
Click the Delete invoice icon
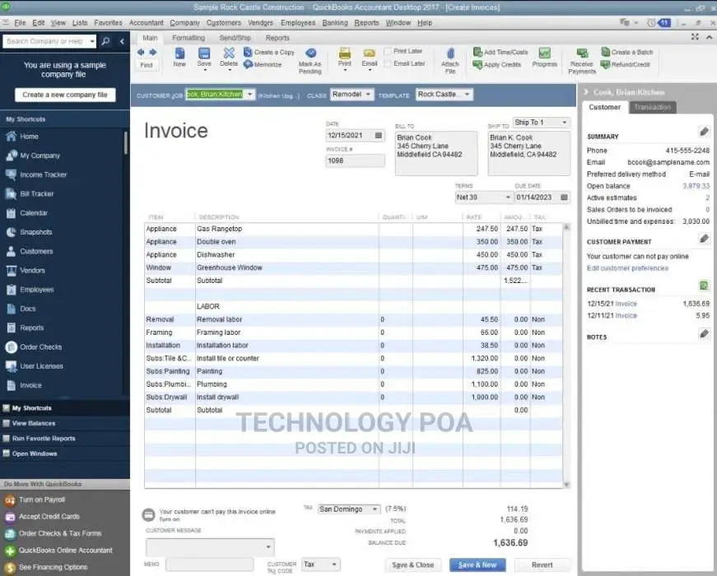click(229, 53)
